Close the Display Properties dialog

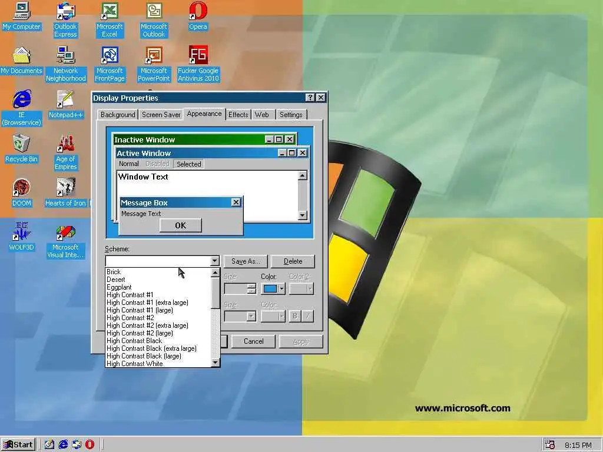(321, 98)
